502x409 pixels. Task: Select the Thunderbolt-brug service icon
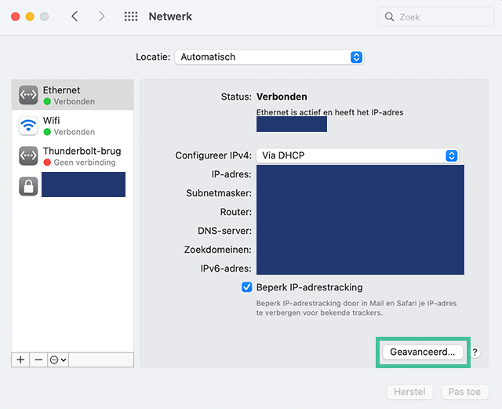tap(28, 155)
